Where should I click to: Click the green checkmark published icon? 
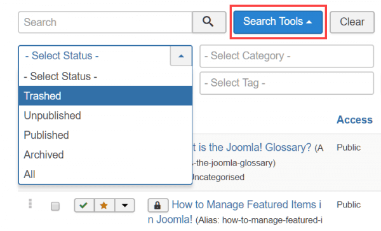(84, 206)
